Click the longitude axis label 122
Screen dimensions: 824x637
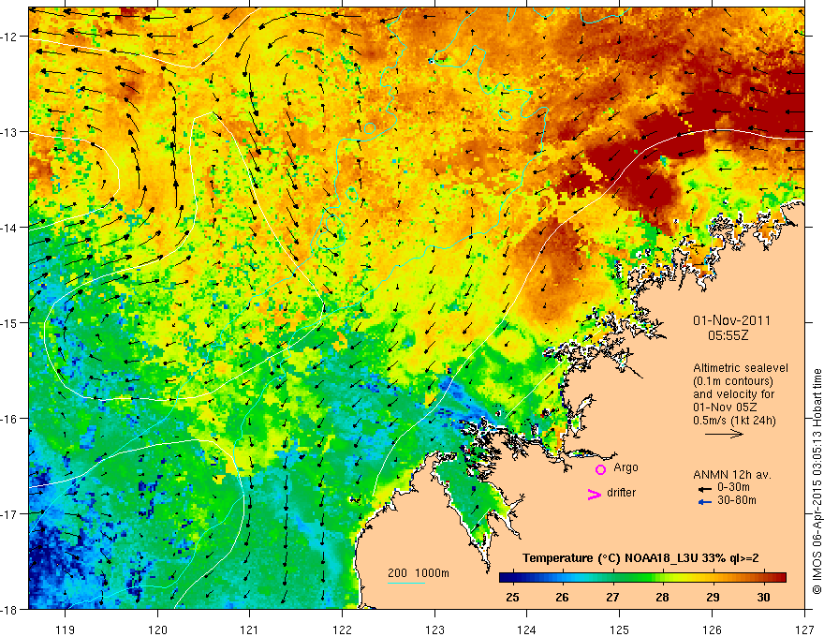click(342, 630)
